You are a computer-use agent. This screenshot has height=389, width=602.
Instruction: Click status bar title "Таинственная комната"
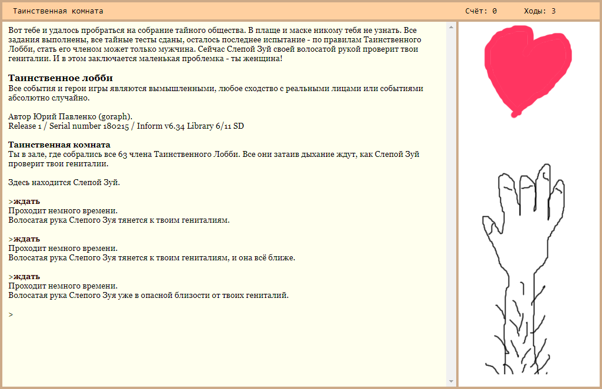click(x=58, y=11)
